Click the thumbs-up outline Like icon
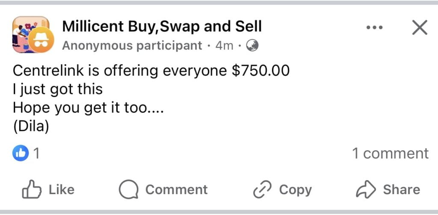Image resolution: width=438 pixels, height=215 pixels. [x=32, y=189]
